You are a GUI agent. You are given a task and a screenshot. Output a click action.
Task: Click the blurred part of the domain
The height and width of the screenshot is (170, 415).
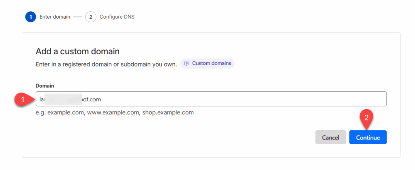click(65, 99)
